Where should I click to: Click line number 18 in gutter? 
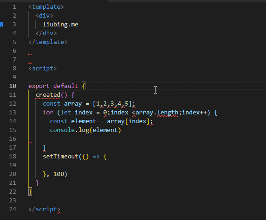(13, 157)
